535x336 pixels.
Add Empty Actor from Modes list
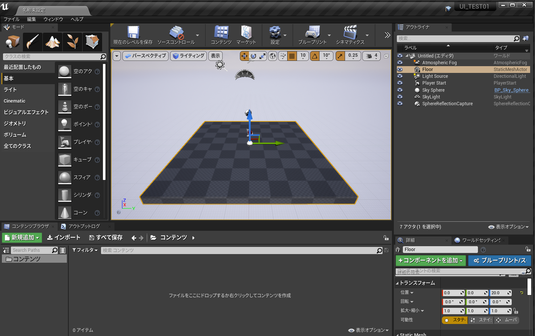coord(75,71)
